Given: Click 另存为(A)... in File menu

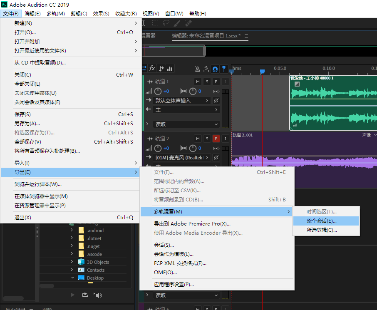Looking at the screenshot, I should click(71, 124).
